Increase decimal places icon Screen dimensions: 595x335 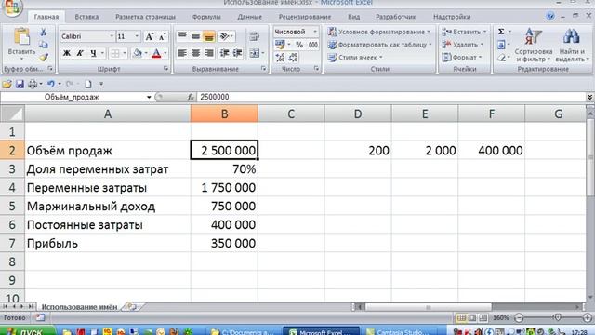281,58
